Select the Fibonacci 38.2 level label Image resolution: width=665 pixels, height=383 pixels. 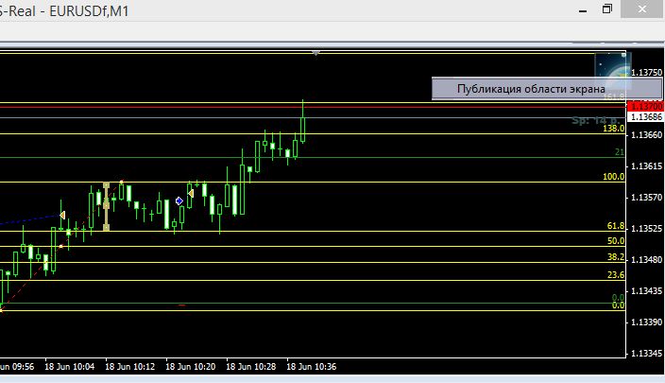pos(615,257)
